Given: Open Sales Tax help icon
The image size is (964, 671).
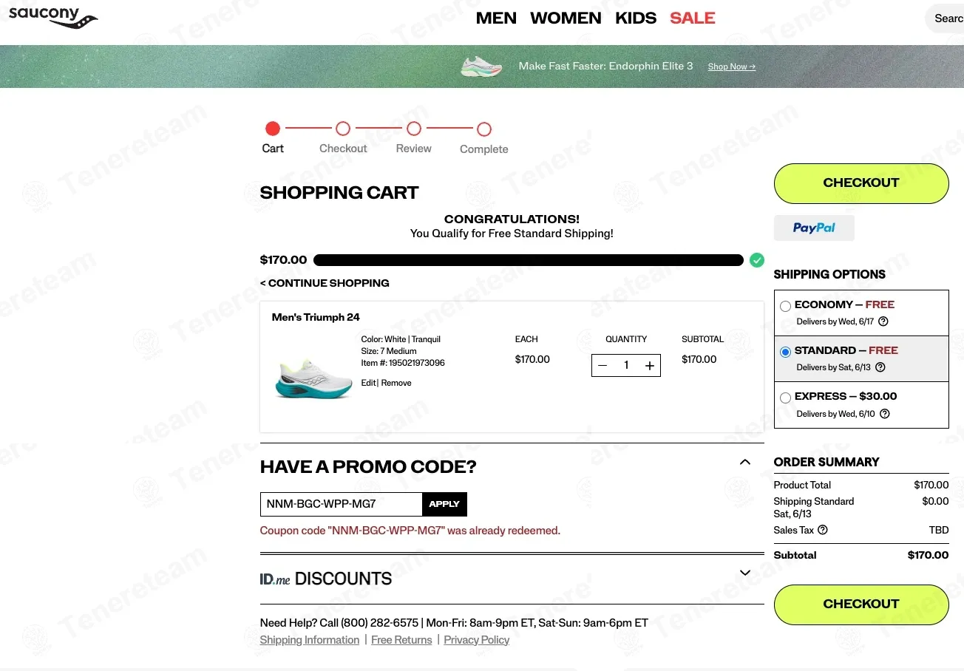Looking at the screenshot, I should coord(823,530).
